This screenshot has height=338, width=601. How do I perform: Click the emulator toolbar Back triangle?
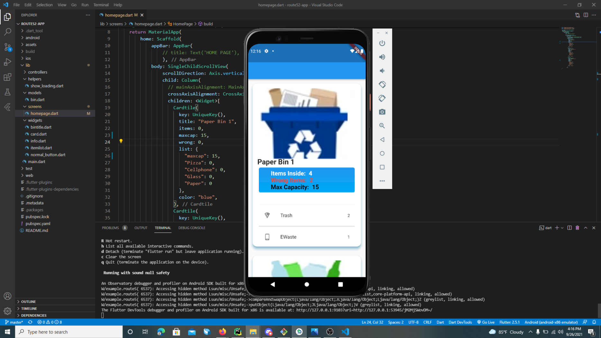382,140
